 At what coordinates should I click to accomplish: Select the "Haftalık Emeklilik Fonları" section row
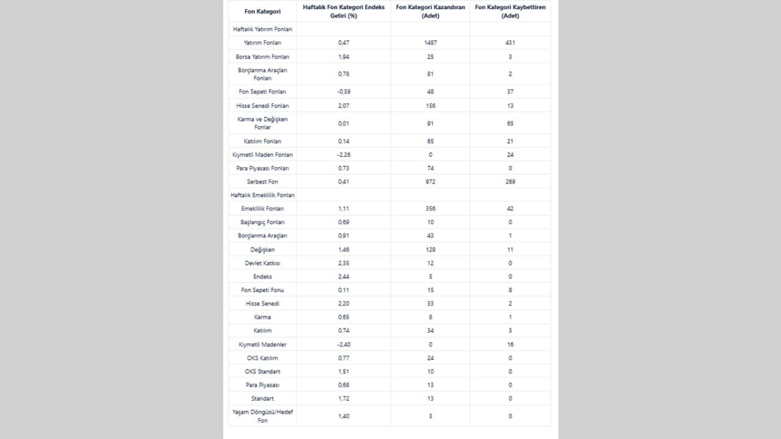click(262, 195)
